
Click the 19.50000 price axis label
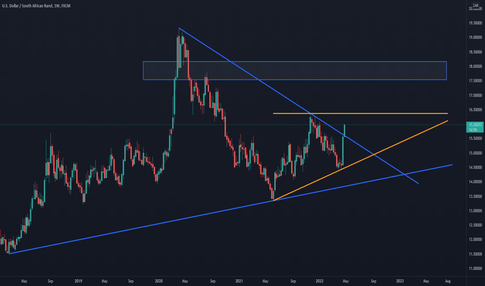[x=475, y=23]
